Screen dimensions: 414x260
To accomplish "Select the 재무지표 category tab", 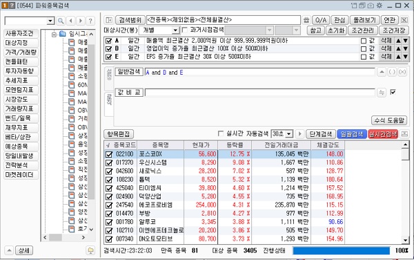I will (21, 127).
